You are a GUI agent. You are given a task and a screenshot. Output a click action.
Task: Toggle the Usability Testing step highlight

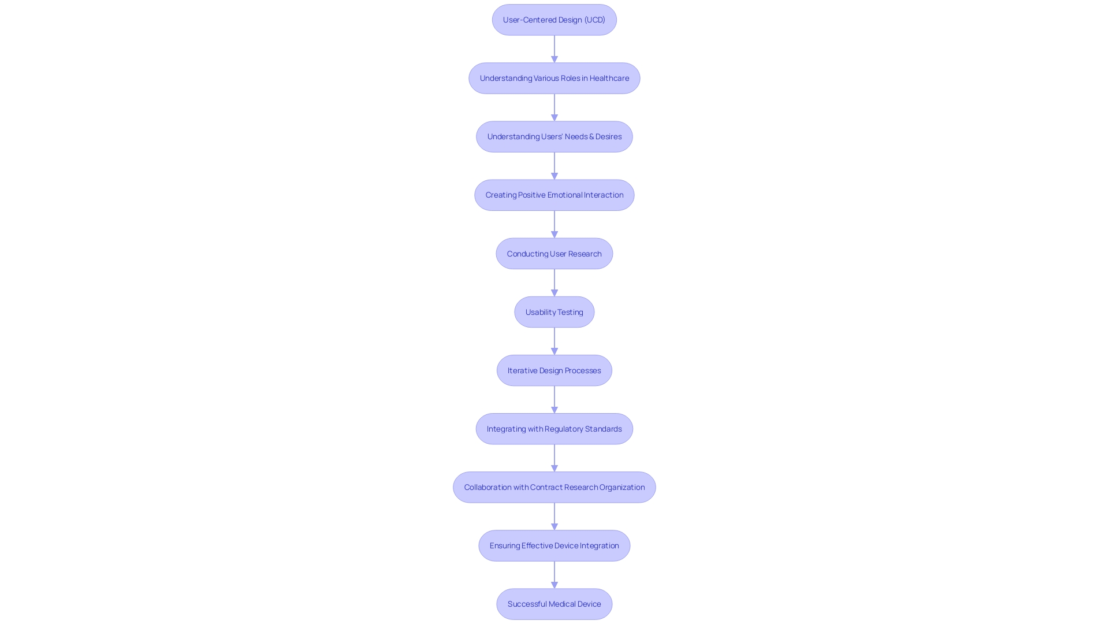[x=554, y=311]
